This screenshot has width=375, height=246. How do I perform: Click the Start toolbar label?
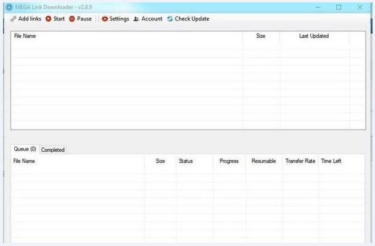59,18
